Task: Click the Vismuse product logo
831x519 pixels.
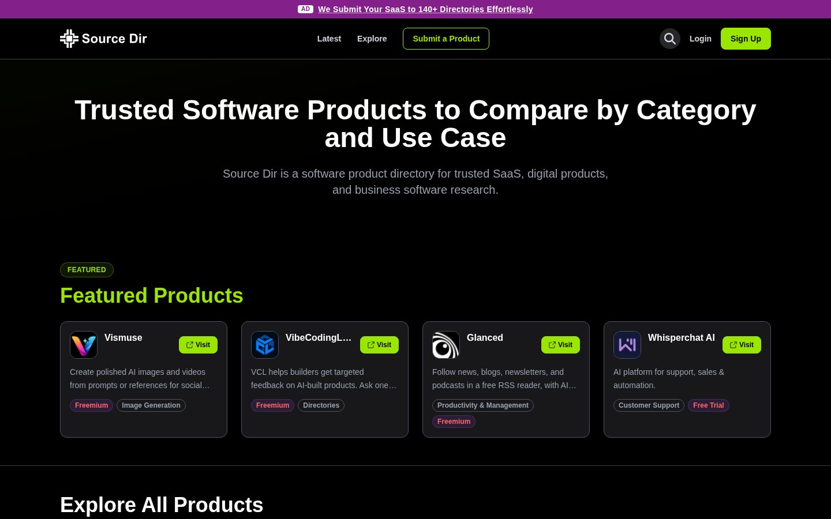Action: pyautogui.click(x=84, y=345)
